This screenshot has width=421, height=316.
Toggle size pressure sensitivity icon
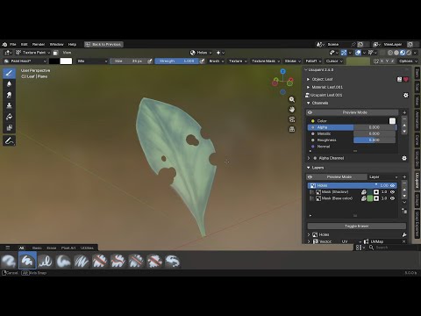click(150, 61)
